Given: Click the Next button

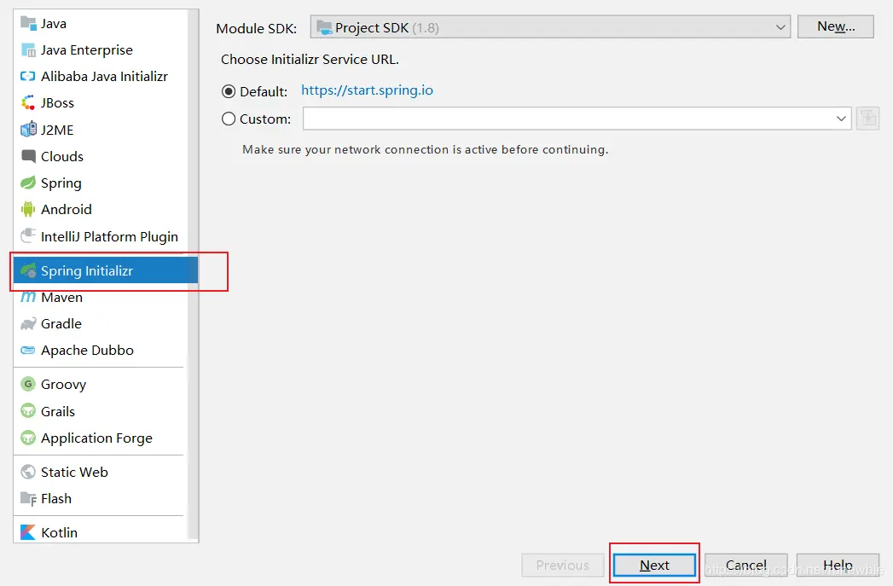Looking at the screenshot, I should pyautogui.click(x=654, y=565).
